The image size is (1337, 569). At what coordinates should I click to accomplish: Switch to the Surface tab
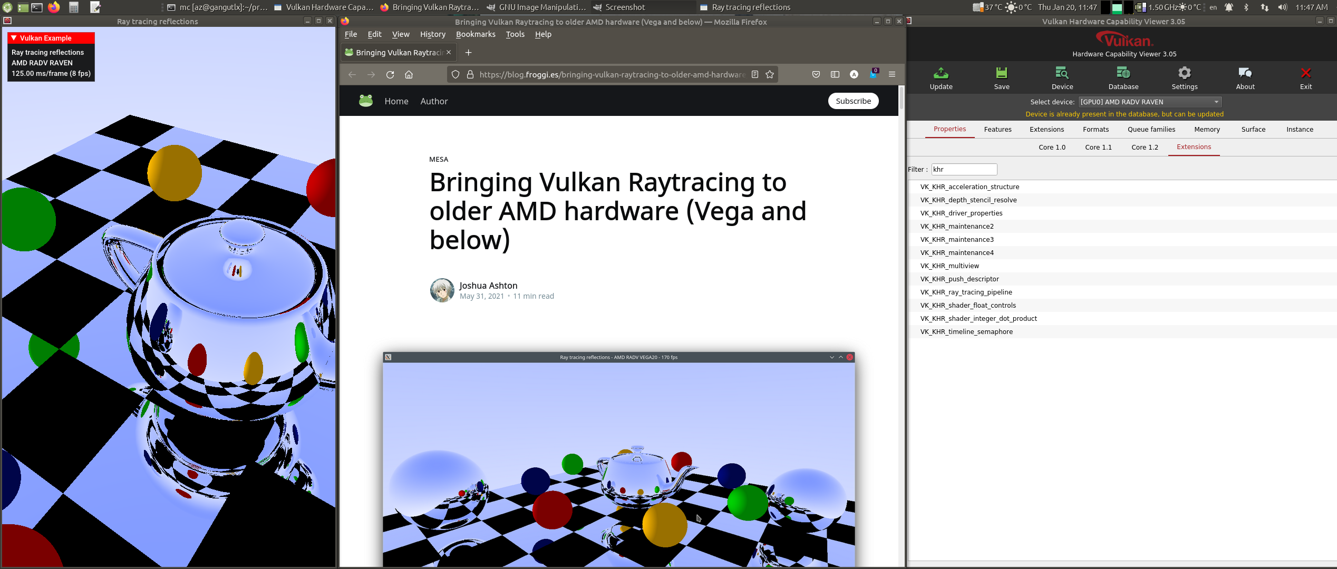pyautogui.click(x=1253, y=129)
